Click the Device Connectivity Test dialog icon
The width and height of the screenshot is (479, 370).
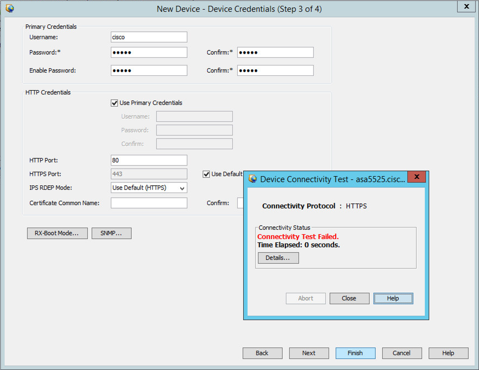pyautogui.click(x=253, y=179)
